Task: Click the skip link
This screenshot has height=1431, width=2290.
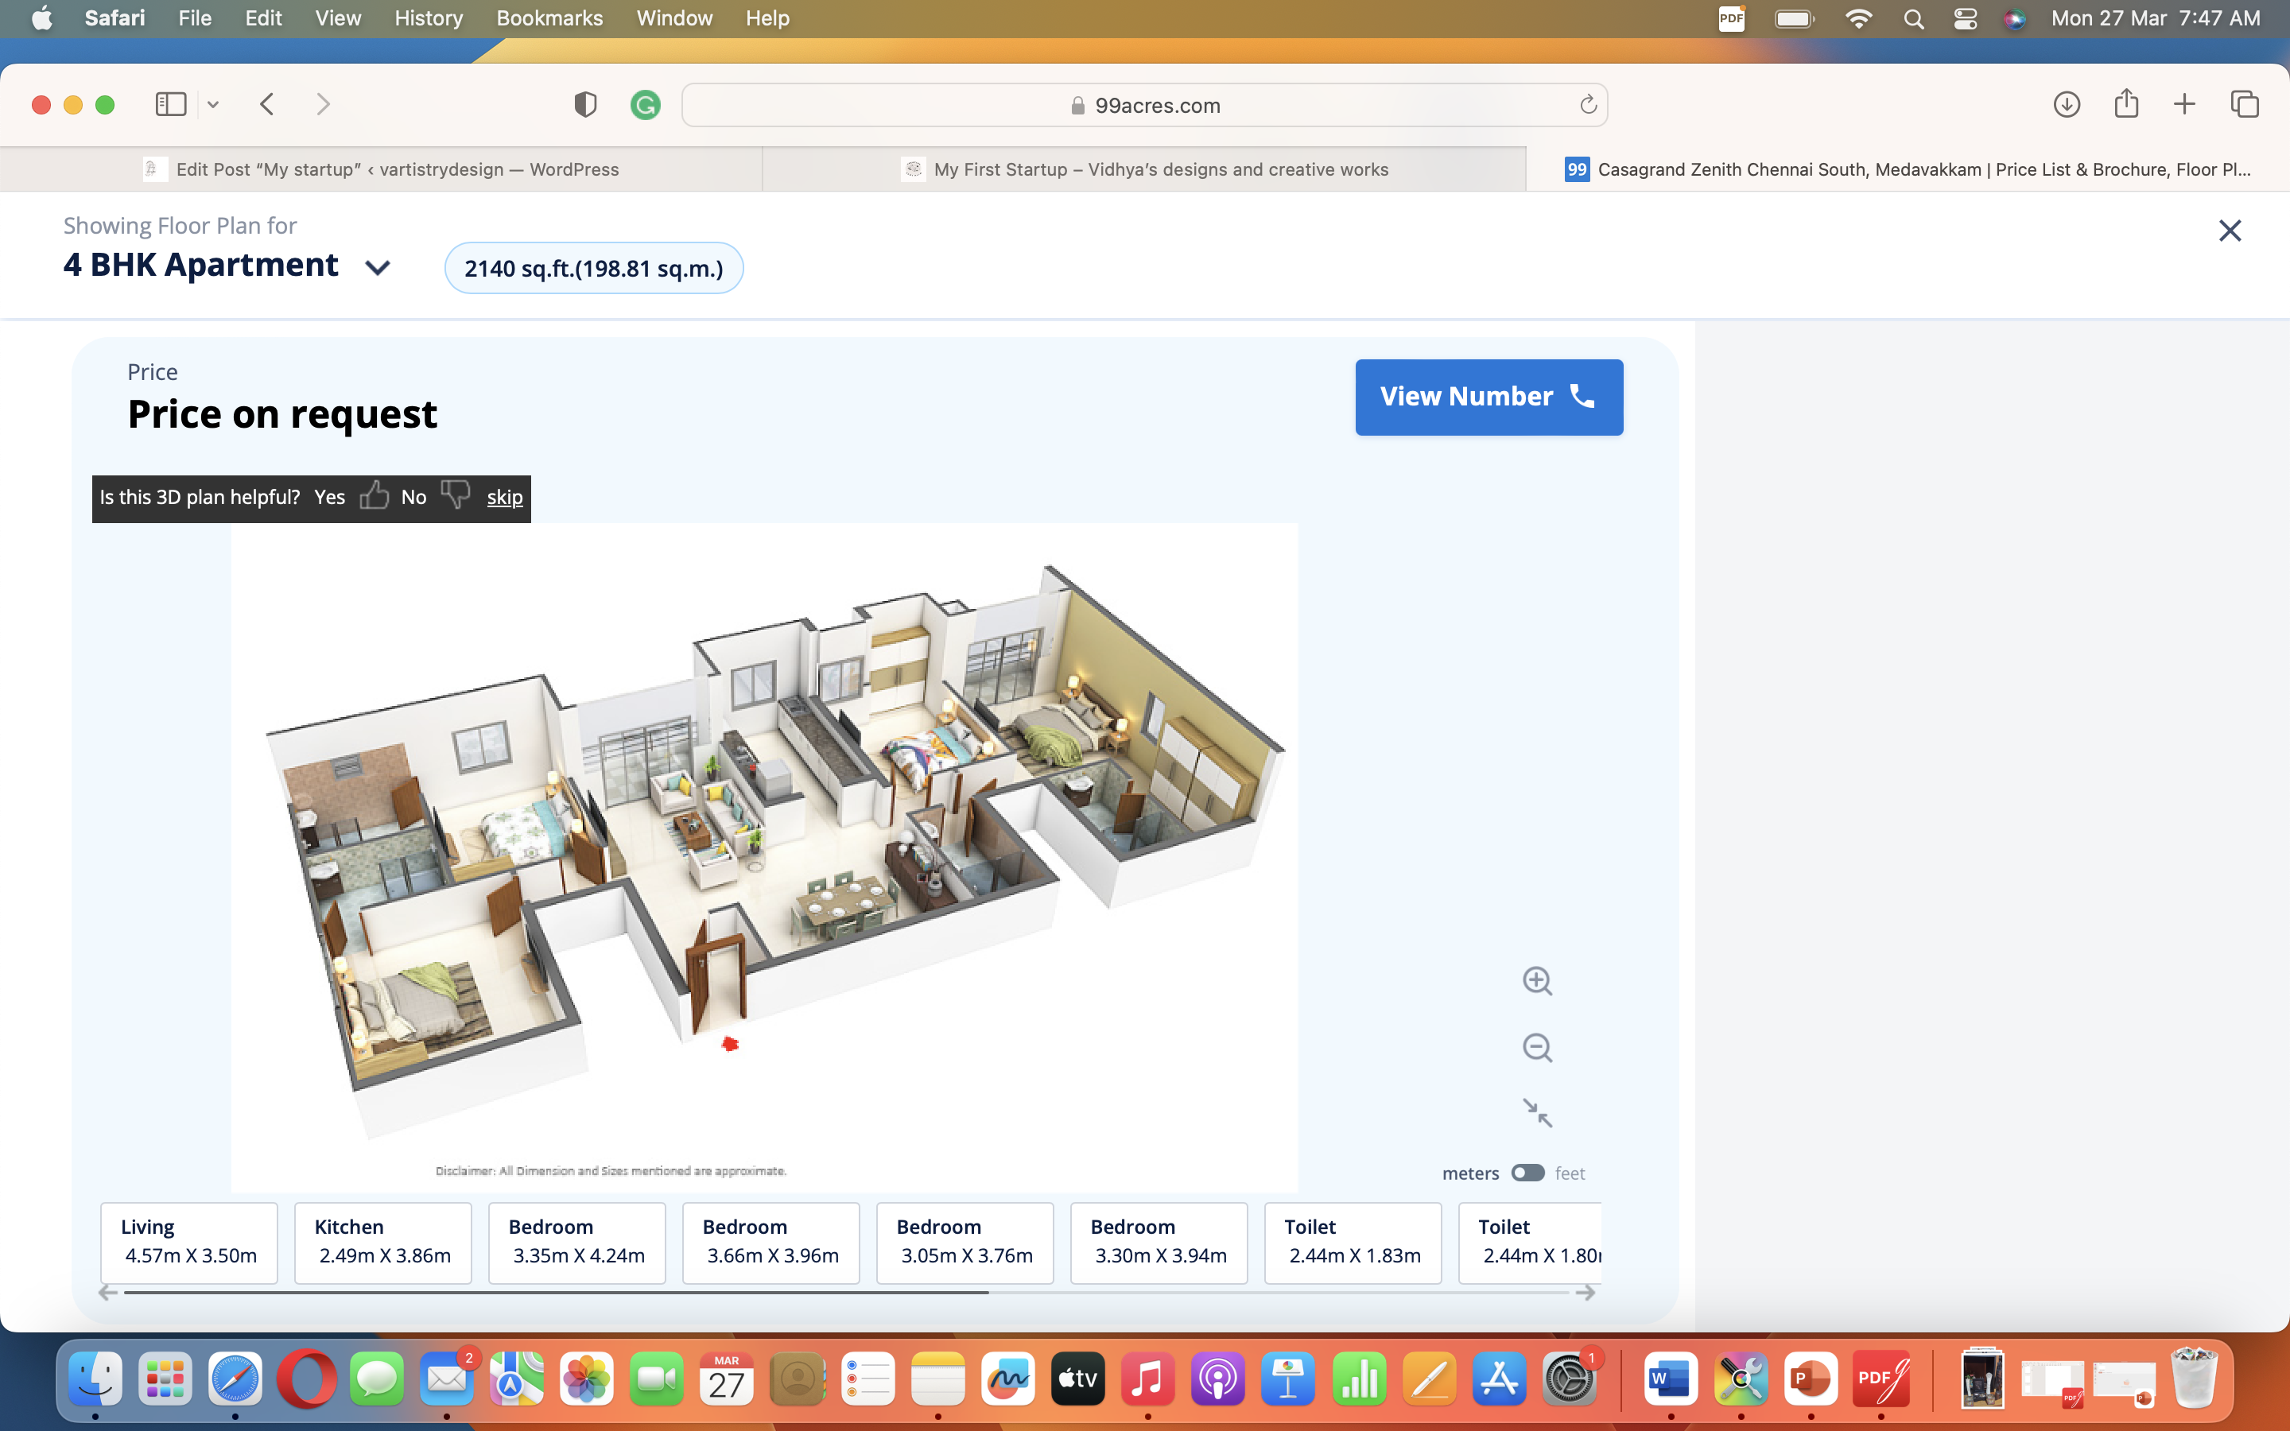Action: (504, 498)
